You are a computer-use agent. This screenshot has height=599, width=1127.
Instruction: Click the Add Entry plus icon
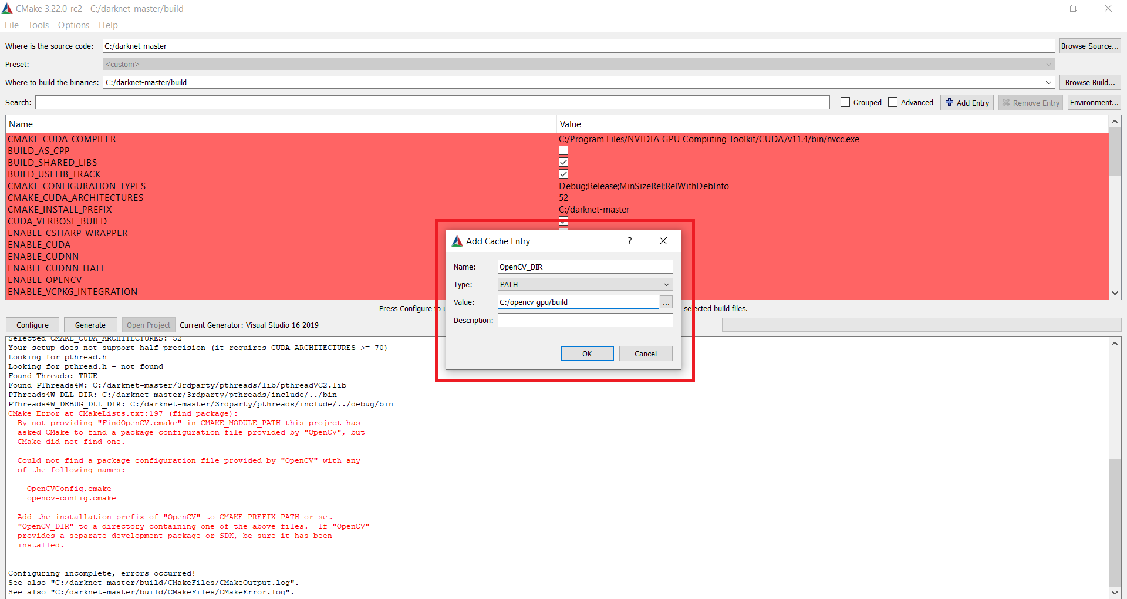(x=950, y=102)
